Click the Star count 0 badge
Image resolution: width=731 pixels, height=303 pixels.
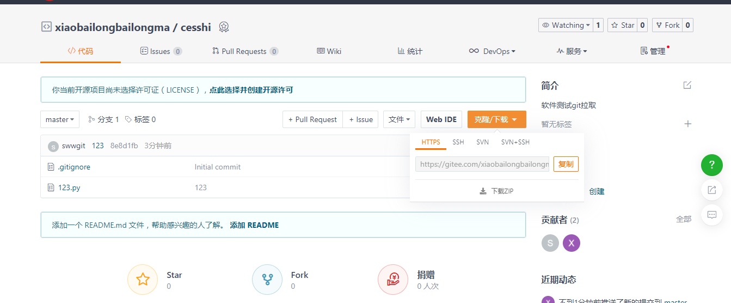(642, 25)
